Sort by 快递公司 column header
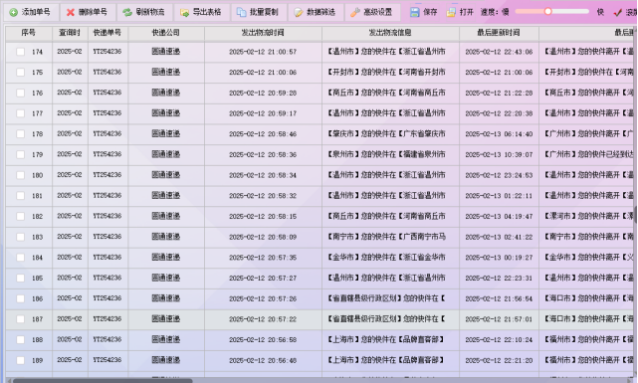Image resolution: width=638 pixels, height=383 pixels. pos(166,33)
